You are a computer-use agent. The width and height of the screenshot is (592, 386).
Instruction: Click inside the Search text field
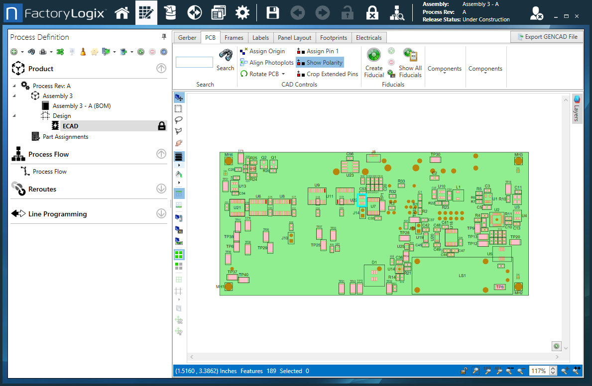194,62
